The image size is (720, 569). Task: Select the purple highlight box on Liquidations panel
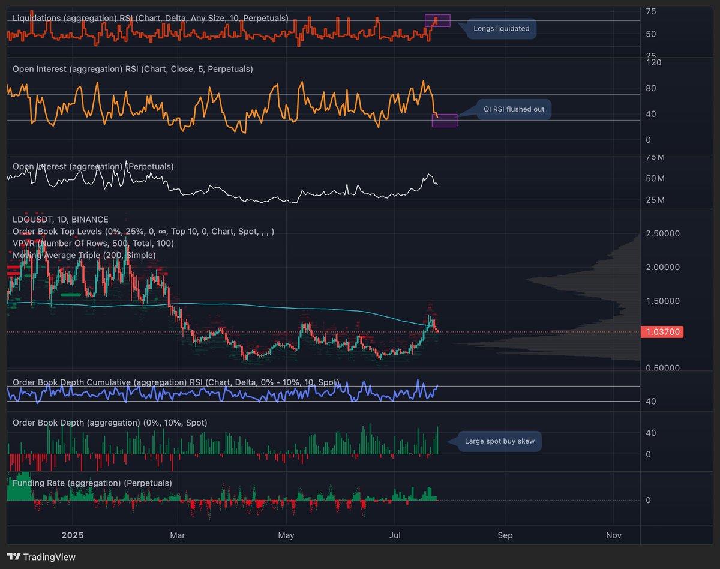coord(438,20)
